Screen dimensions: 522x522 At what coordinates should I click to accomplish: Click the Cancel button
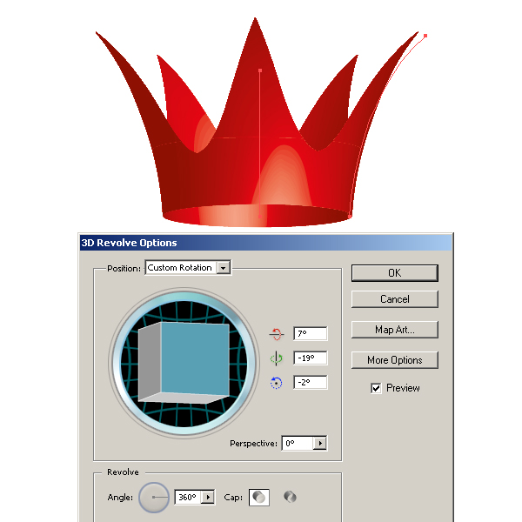pyautogui.click(x=395, y=299)
